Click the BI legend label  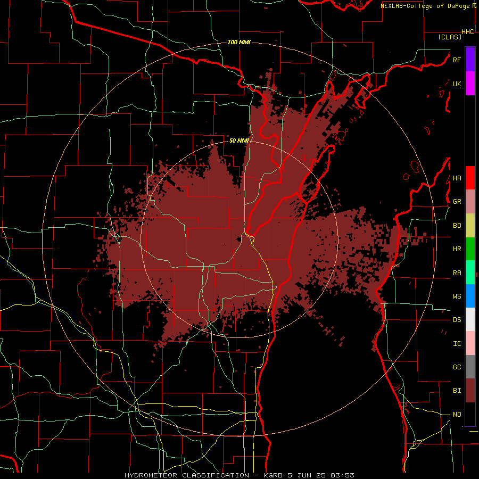(x=457, y=391)
